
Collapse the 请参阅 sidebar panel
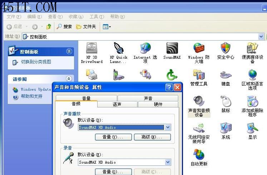(x=69, y=79)
